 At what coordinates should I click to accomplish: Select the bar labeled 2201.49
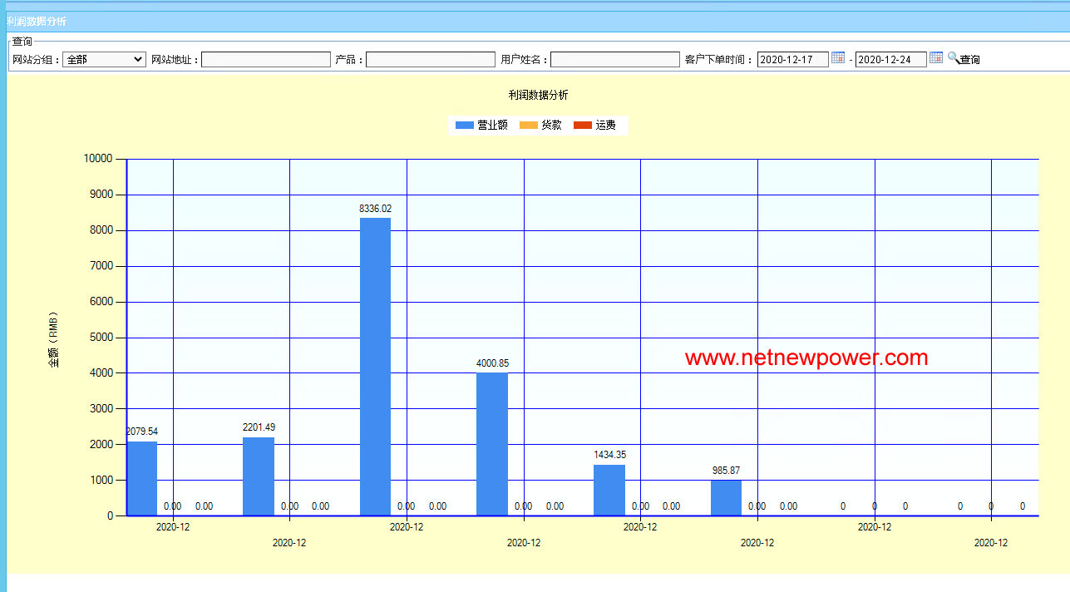click(259, 476)
